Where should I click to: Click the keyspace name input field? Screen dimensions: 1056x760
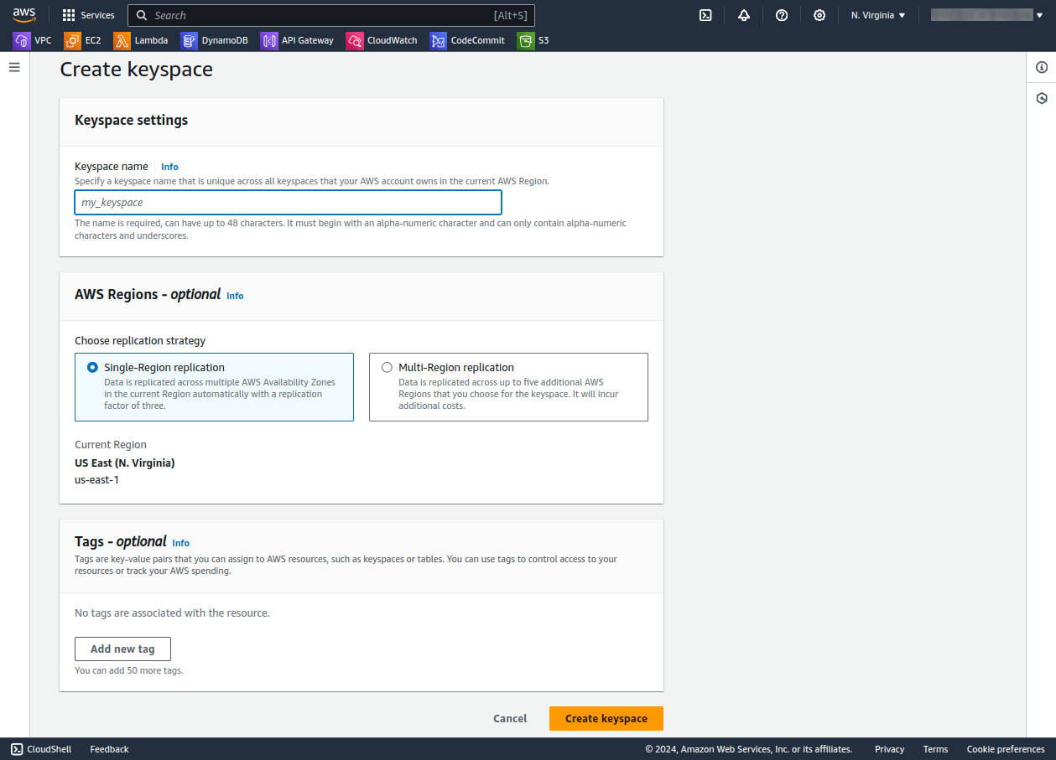click(288, 202)
